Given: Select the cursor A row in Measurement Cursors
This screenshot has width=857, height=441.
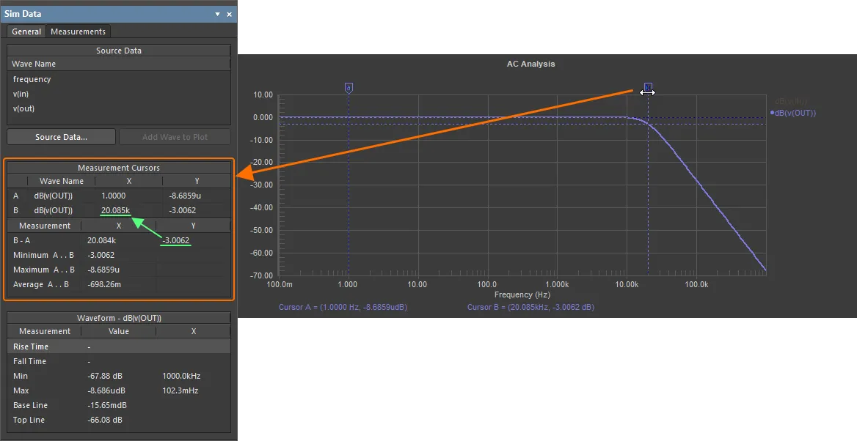Looking at the screenshot, I should pos(119,196).
